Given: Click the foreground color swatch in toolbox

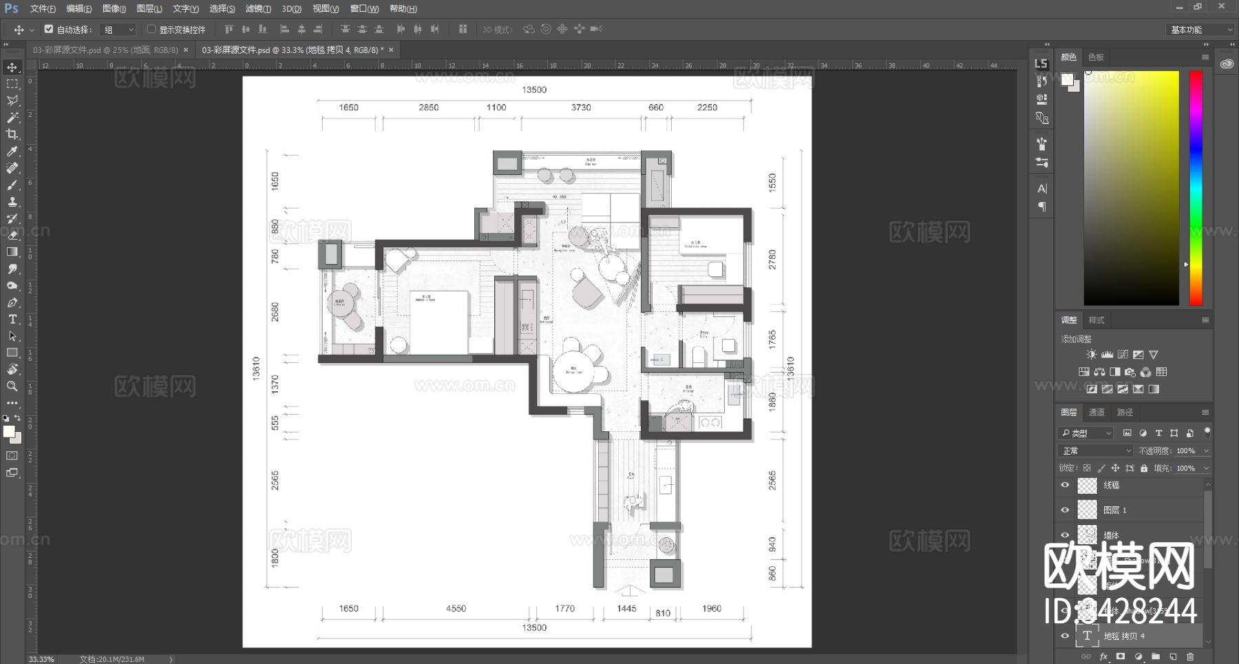Looking at the screenshot, I should [x=8, y=431].
